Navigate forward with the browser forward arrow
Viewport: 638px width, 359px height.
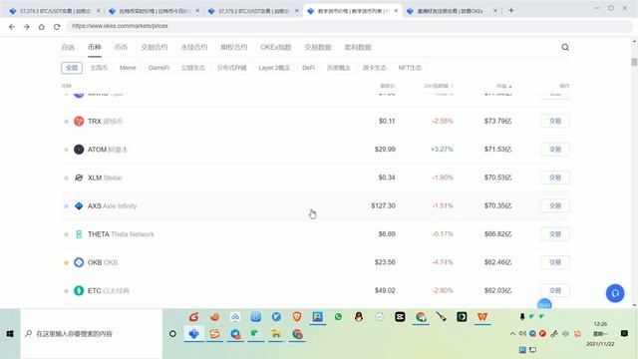pos(27,27)
